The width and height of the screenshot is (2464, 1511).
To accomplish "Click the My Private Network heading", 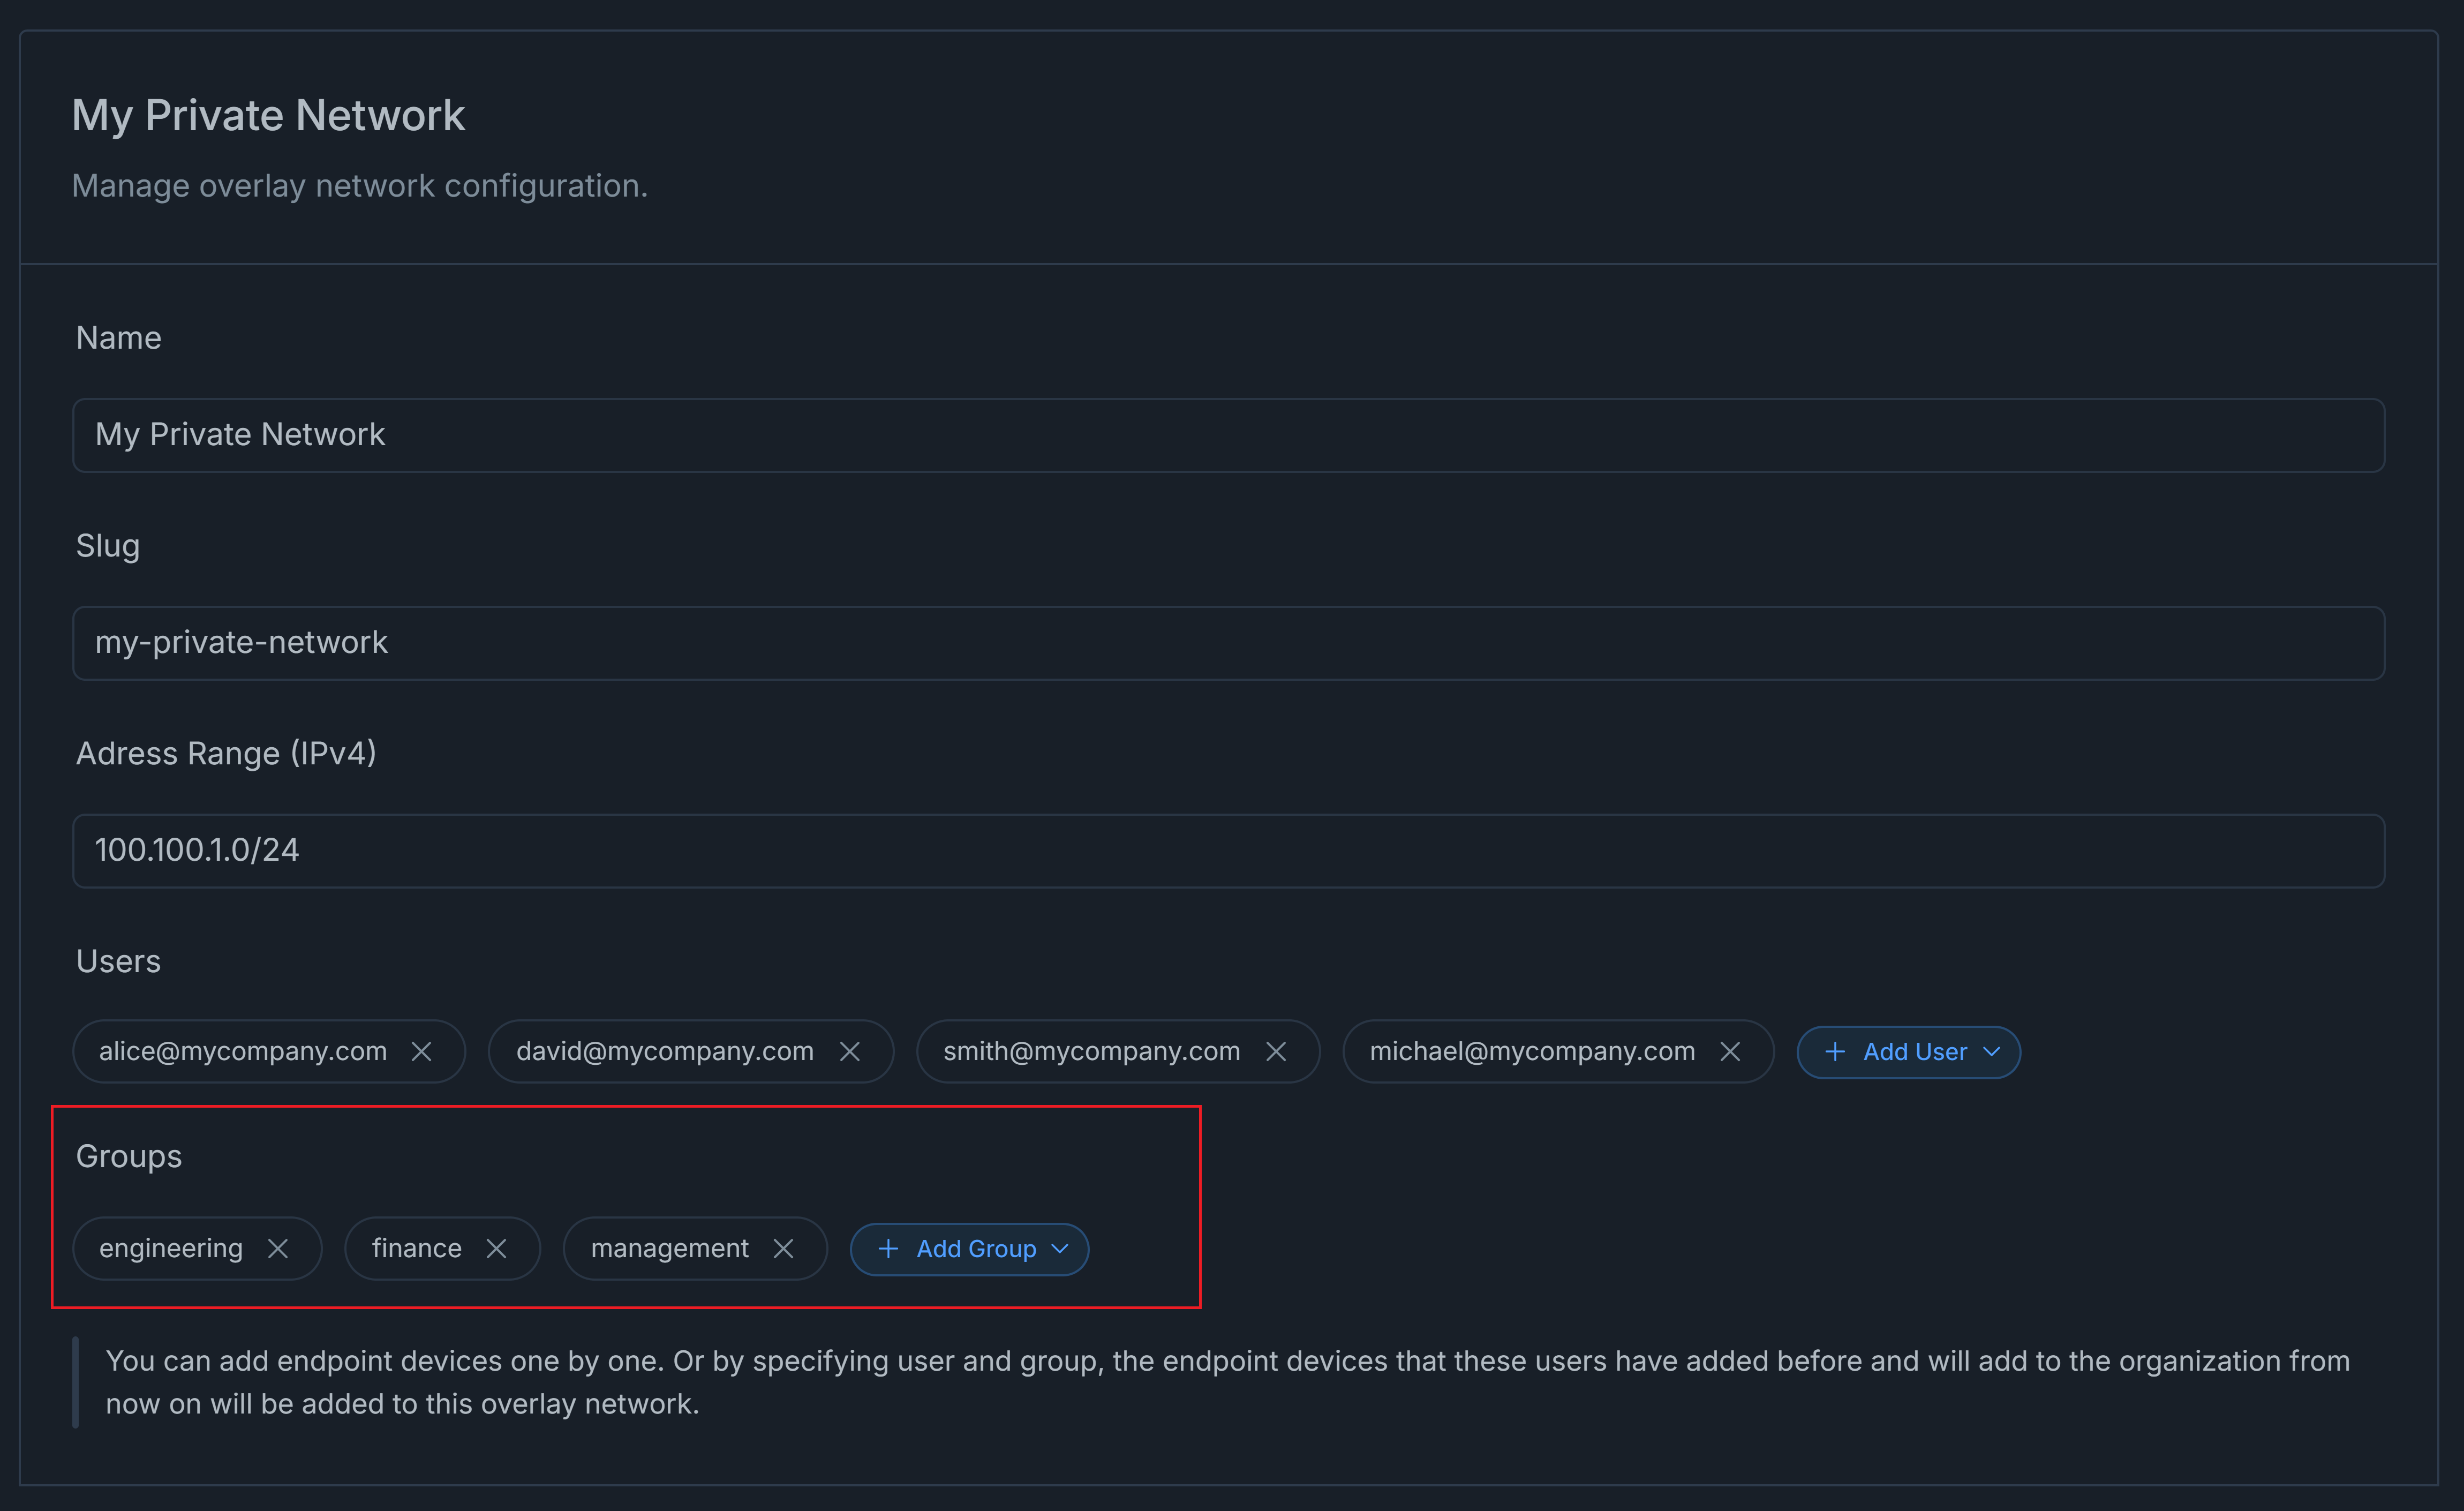I will click(268, 116).
